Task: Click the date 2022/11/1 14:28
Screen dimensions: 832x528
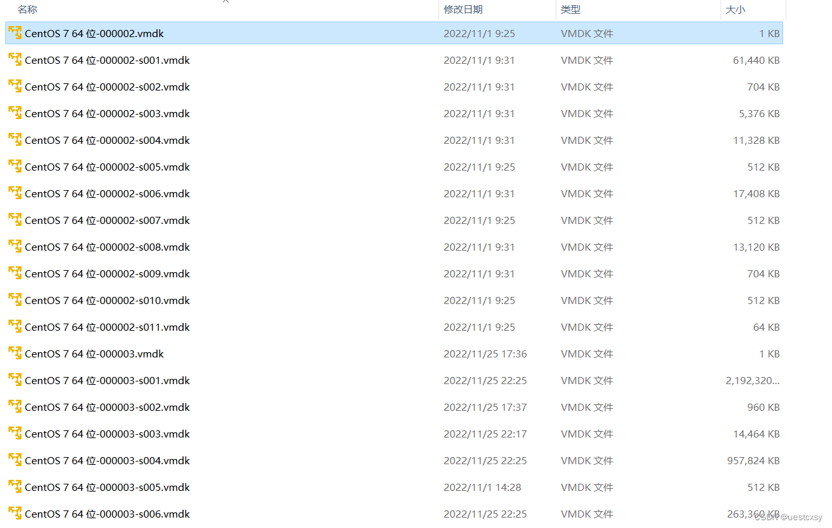Action: point(482,487)
